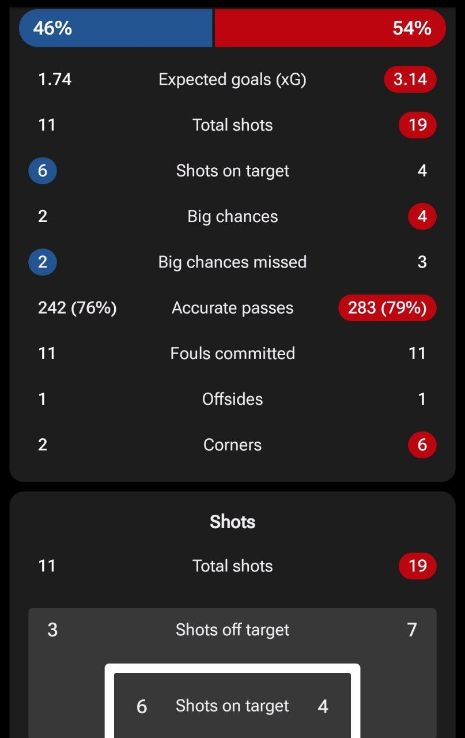Tap the red 19 badge in the Shots section

click(418, 566)
